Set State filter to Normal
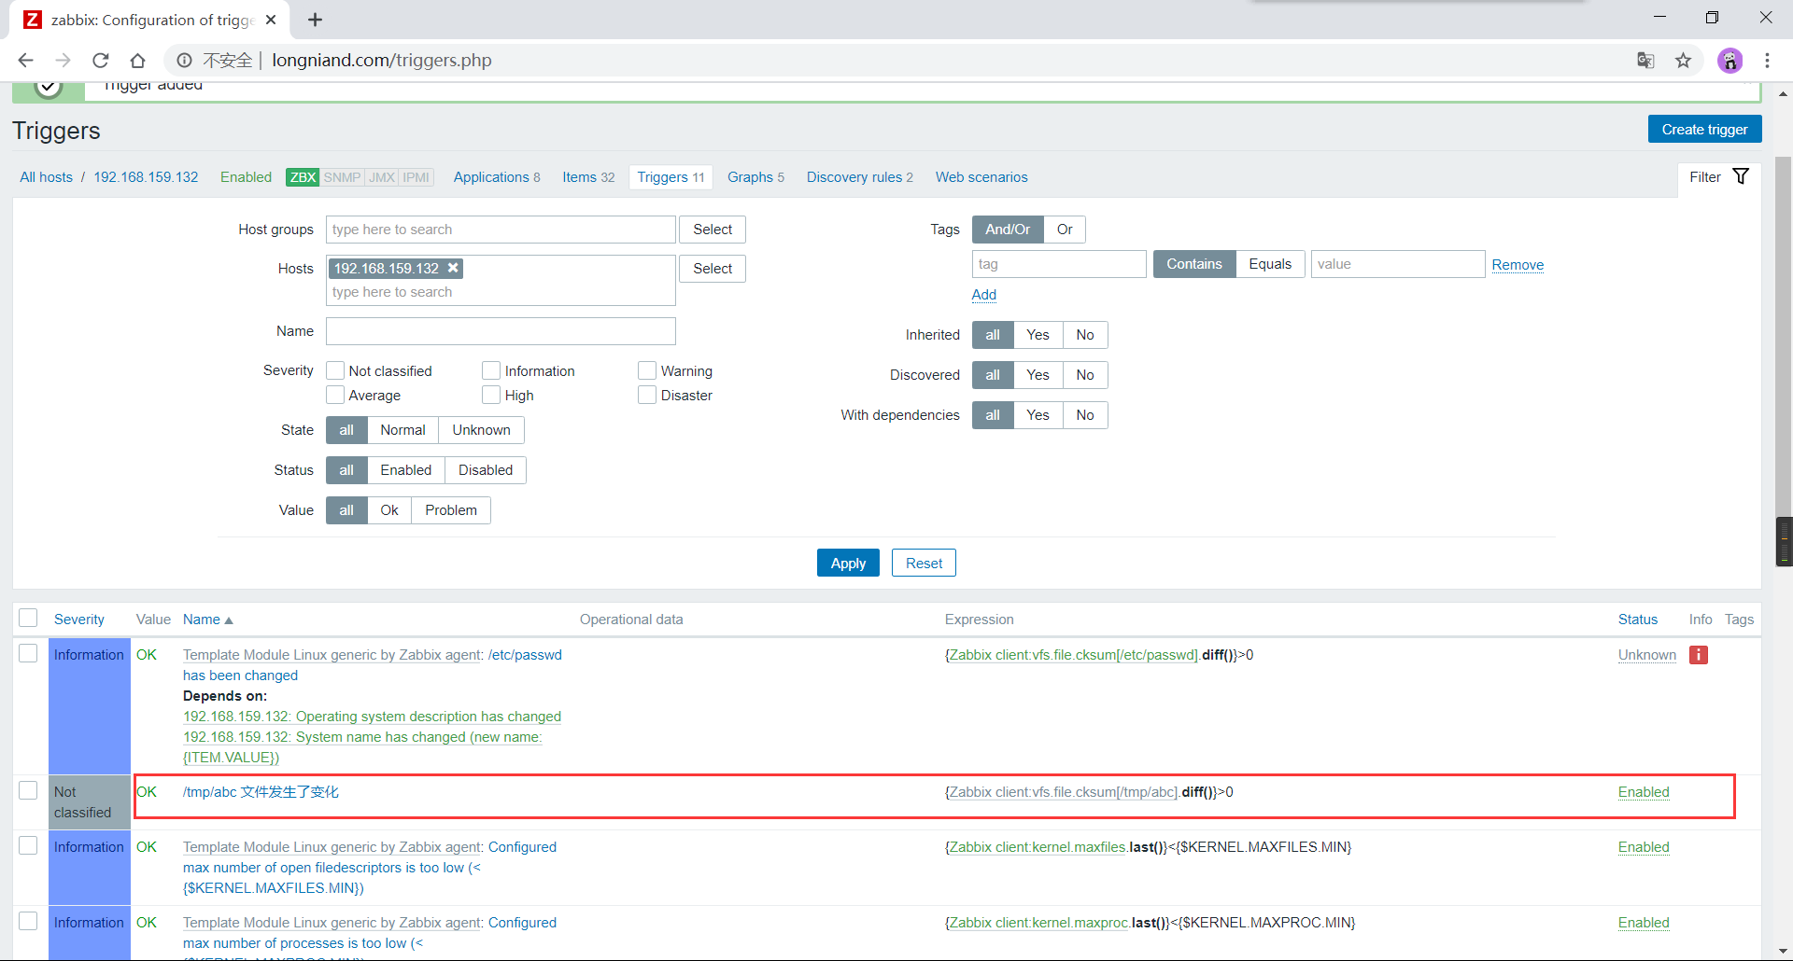Viewport: 1793px width, 961px height. click(402, 430)
